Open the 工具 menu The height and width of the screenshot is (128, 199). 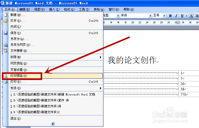[x=84, y=9]
